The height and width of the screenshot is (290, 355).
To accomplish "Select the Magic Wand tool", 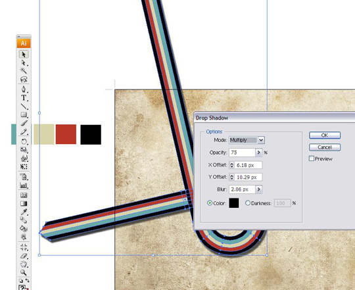I will point(24,70).
